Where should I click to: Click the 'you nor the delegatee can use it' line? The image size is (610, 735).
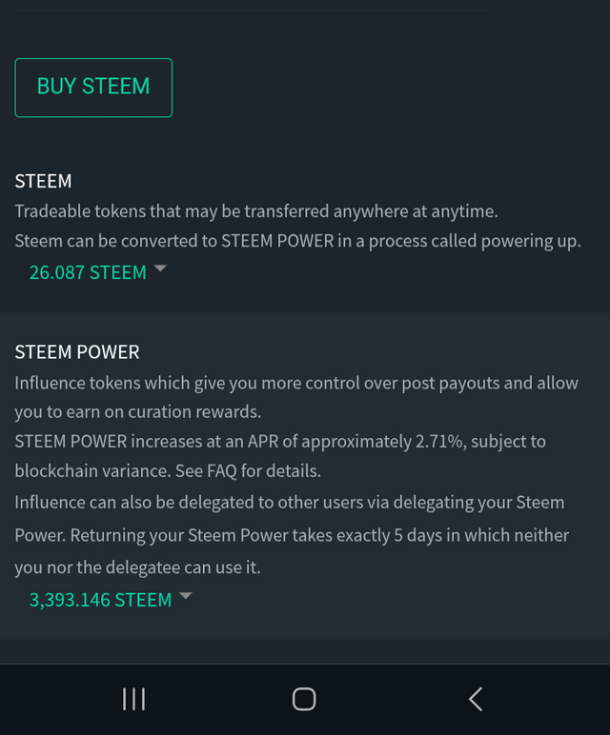click(x=137, y=567)
